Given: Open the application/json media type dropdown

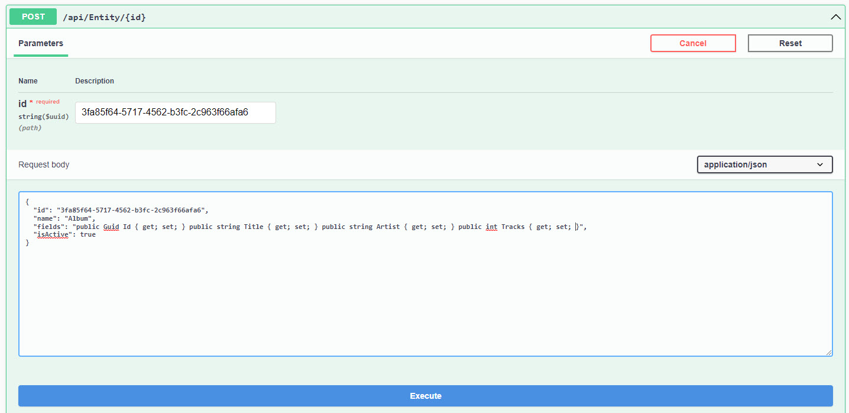Looking at the screenshot, I should pyautogui.click(x=764, y=164).
